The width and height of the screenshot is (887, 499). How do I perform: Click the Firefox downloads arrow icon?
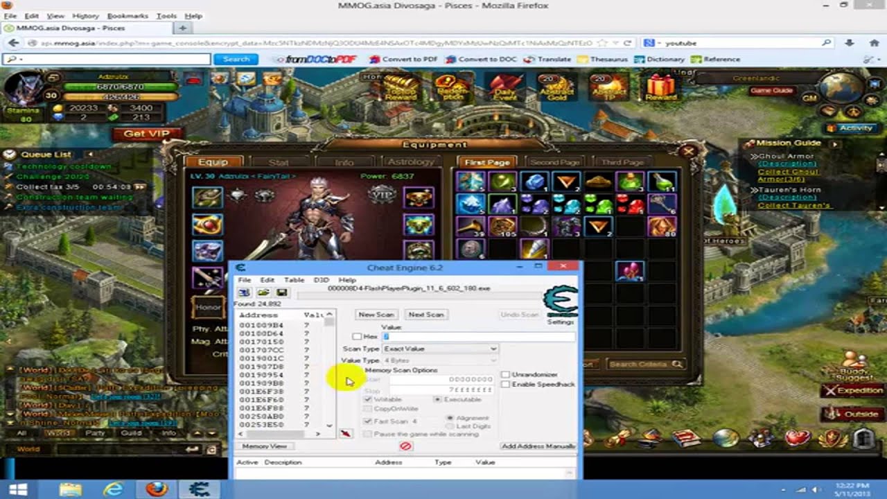tap(850, 43)
